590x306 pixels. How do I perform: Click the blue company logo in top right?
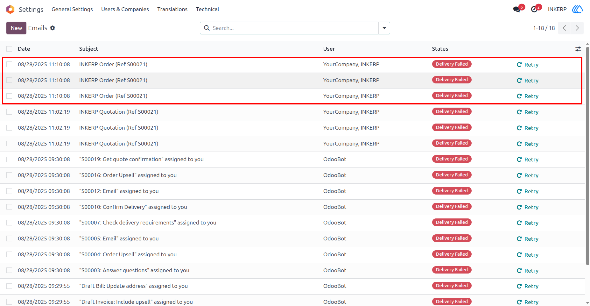577,9
